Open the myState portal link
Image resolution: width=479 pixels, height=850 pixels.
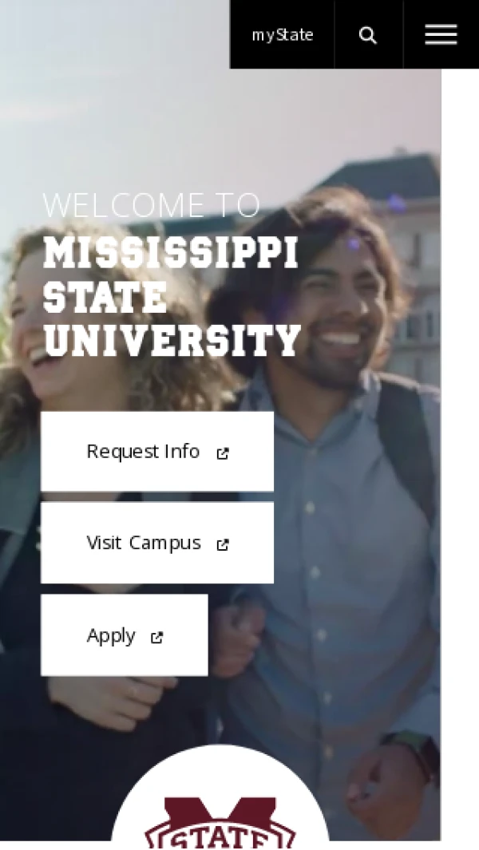pyautogui.click(x=283, y=34)
